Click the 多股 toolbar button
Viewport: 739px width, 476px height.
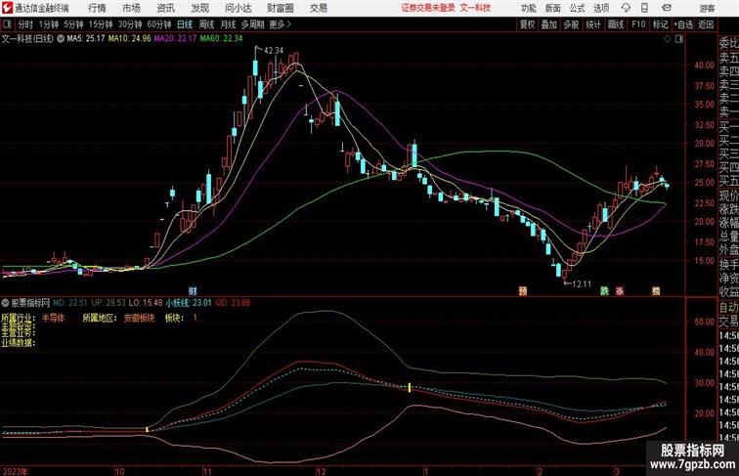click(571, 24)
